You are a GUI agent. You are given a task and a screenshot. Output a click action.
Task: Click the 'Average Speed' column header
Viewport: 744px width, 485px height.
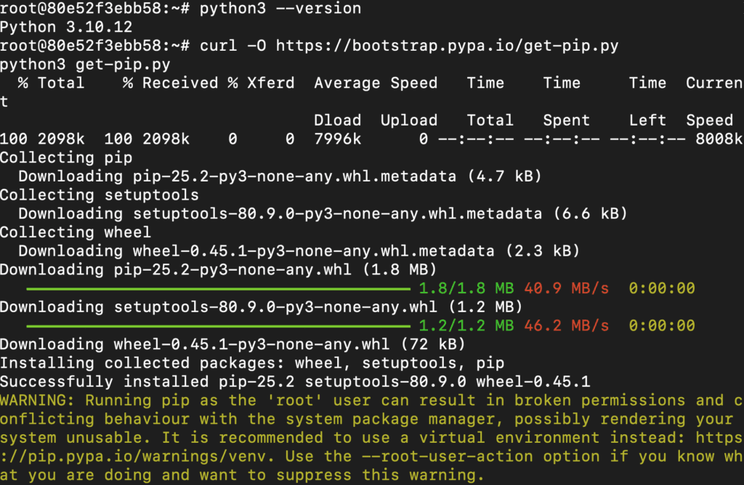click(376, 83)
